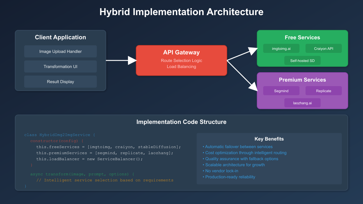Click Quality assurance with fallback options
Viewport: 363px width, 204px height.
240,159
